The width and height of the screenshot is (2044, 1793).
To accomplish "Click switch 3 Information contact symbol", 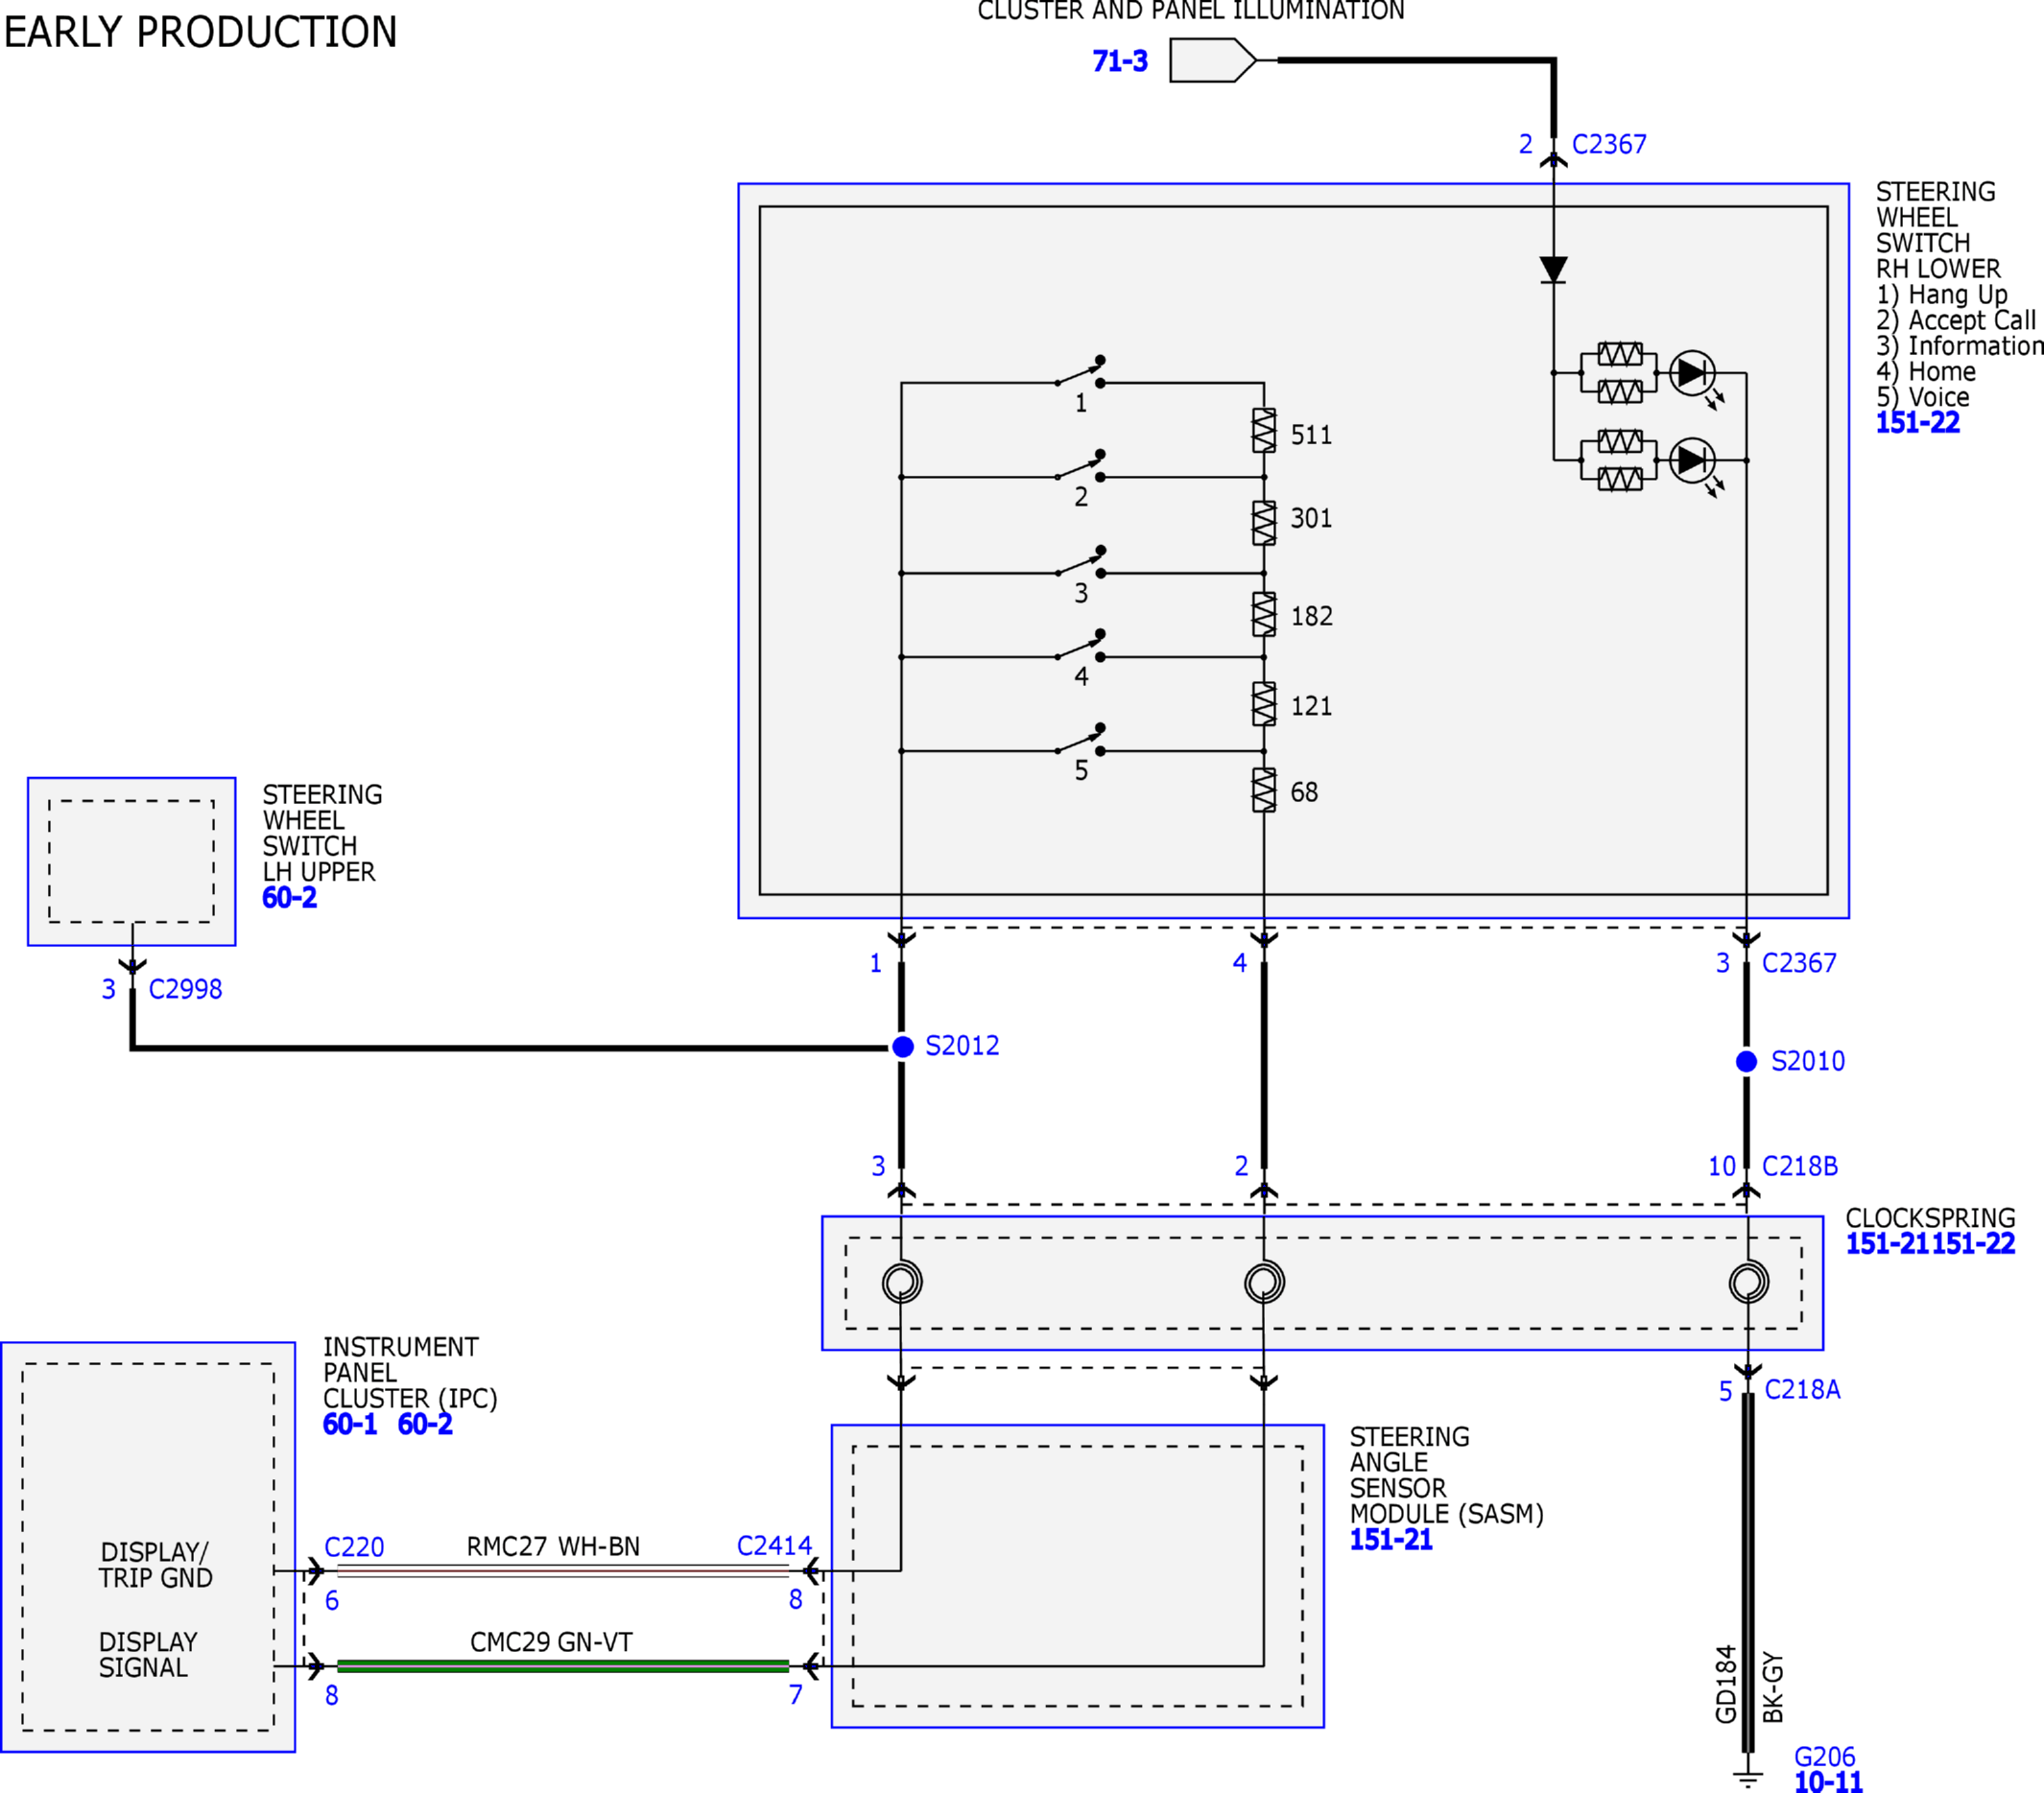I will [x=1081, y=563].
